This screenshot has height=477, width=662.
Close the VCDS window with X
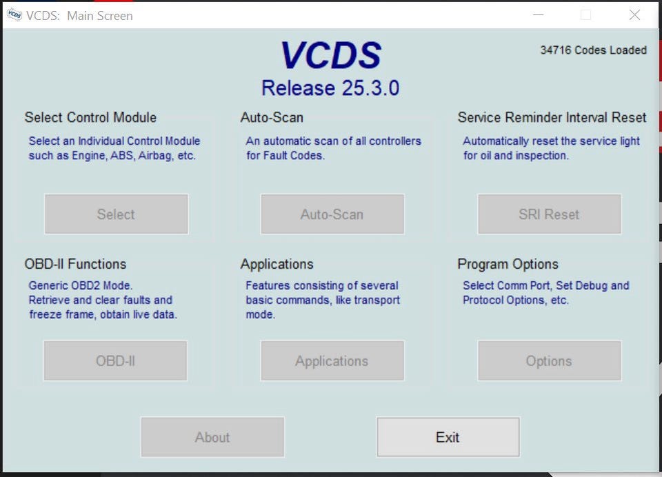pos(634,15)
